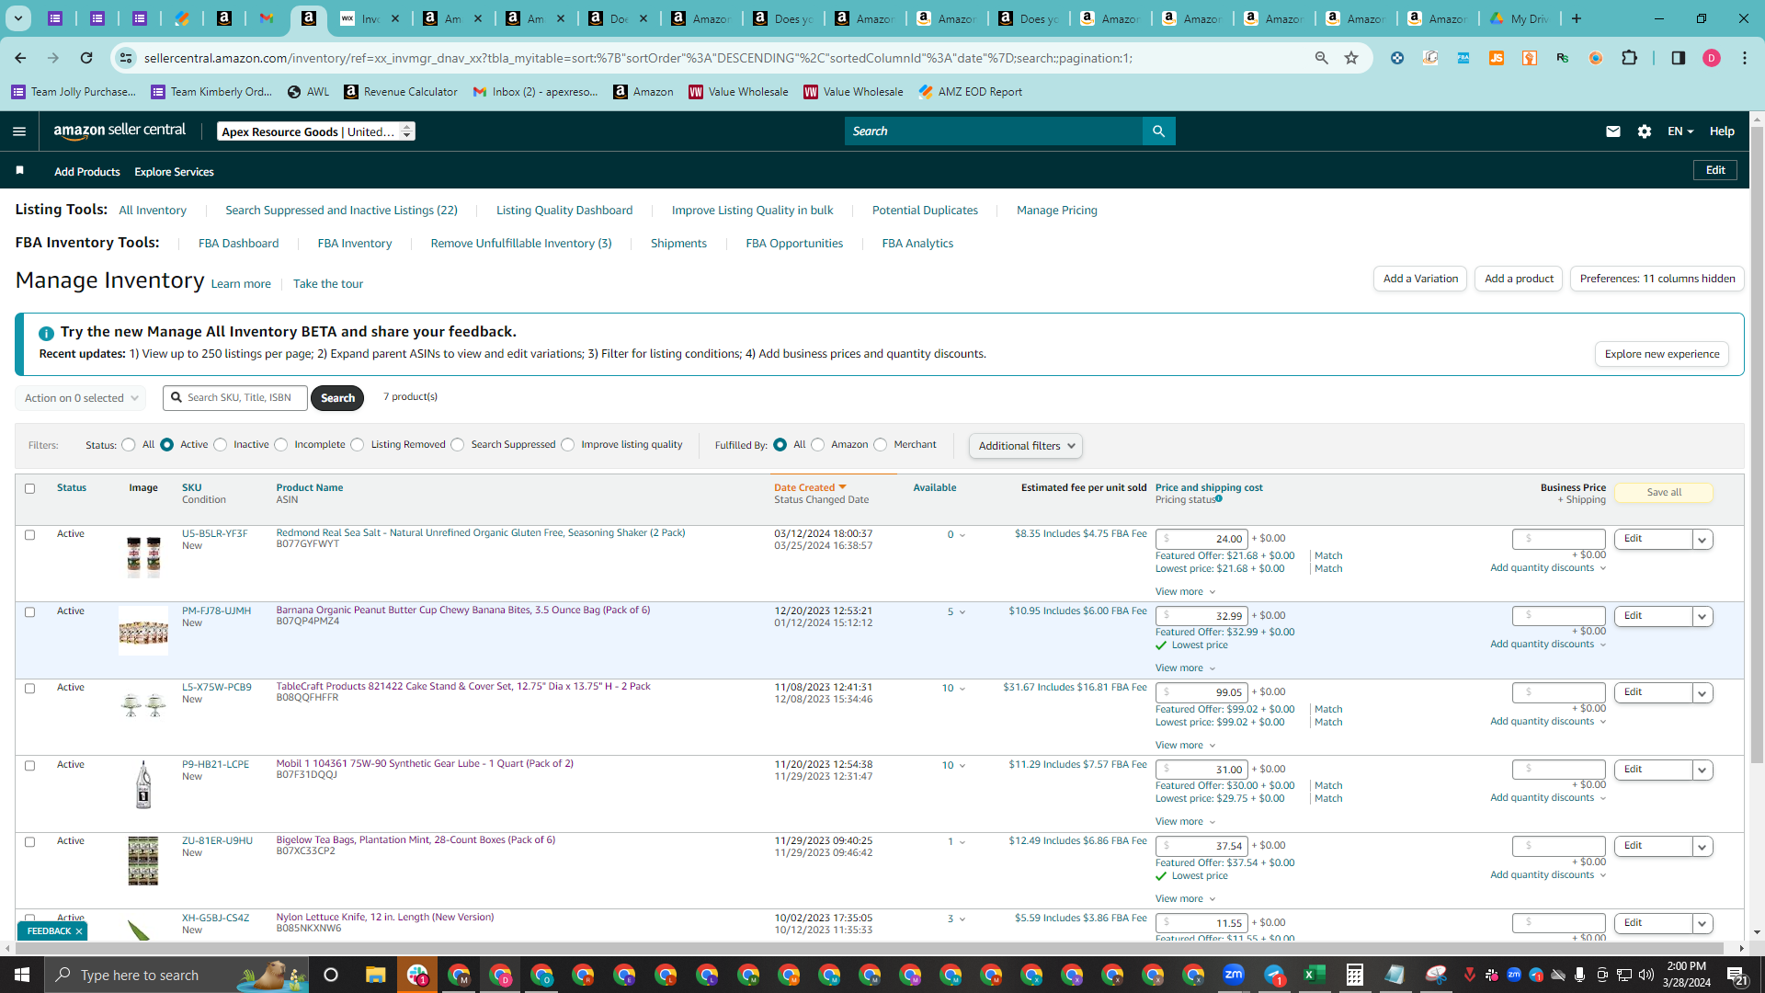
Task: Expand available quantity for Mobil 1 Gear Lube
Action: (x=953, y=766)
